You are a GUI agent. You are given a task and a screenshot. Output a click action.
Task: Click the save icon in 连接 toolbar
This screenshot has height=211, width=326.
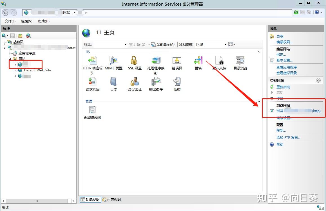[x=12, y=36]
